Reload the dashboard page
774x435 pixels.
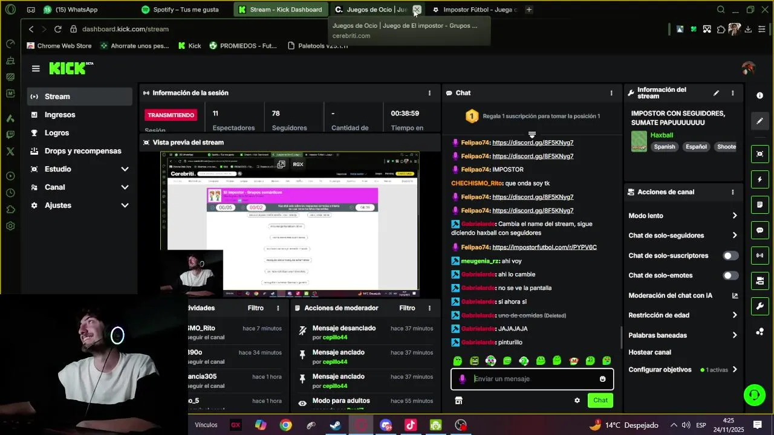(x=57, y=29)
